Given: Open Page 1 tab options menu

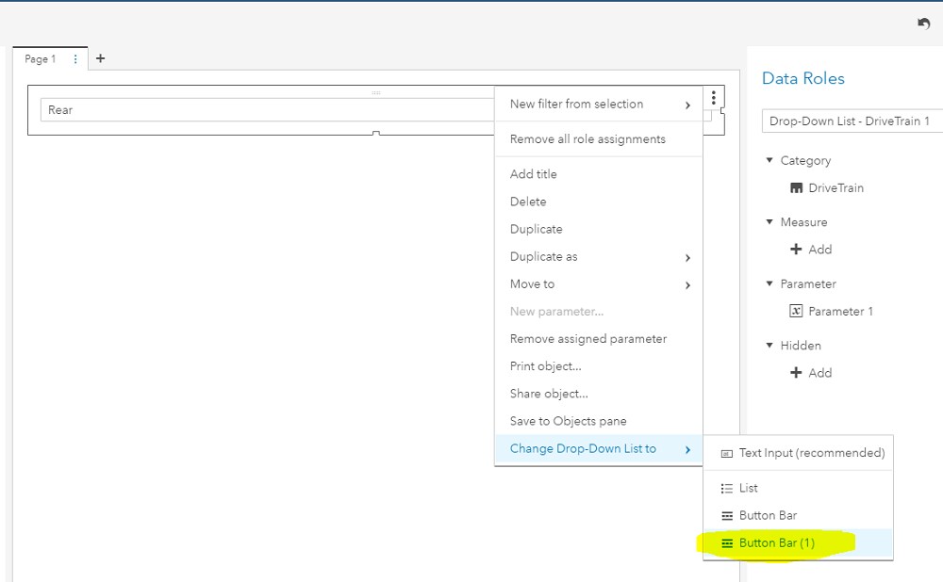Looking at the screenshot, I should pos(76,59).
